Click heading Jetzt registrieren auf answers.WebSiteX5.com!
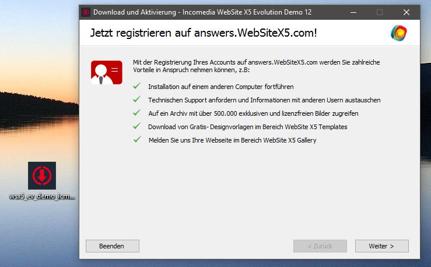Viewport: 431px width, 267px height. (204, 33)
